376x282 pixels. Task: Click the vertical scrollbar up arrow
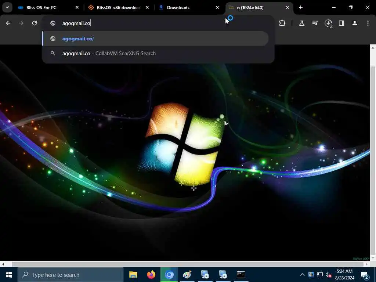tap(373, 48)
